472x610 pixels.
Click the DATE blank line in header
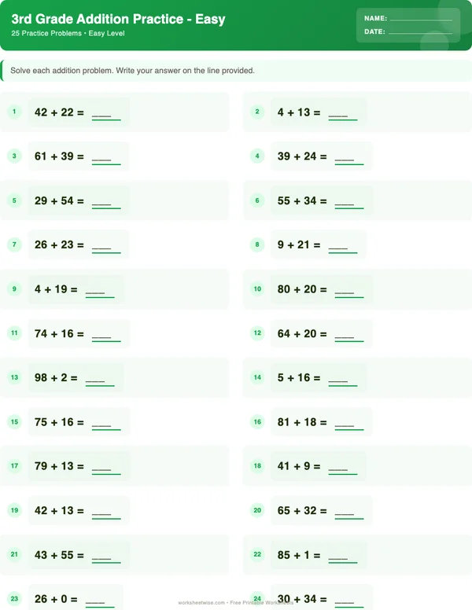[419, 32]
